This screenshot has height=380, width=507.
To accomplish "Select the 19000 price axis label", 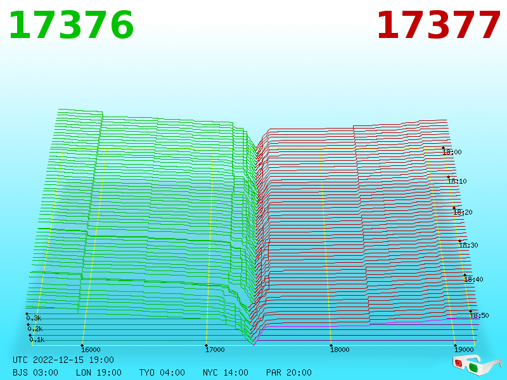I will click(x=464, y=350).
